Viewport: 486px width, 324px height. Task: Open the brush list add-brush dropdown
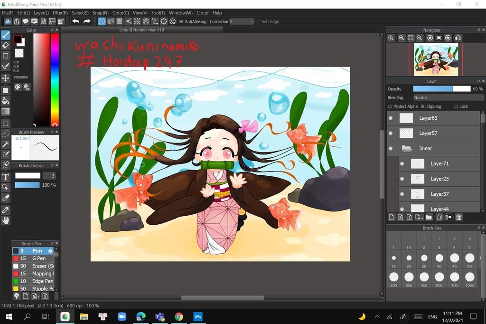(35, 296)
